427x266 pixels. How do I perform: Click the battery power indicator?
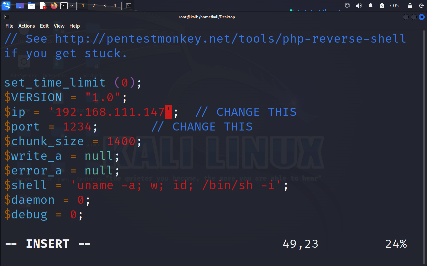(382, 6)
